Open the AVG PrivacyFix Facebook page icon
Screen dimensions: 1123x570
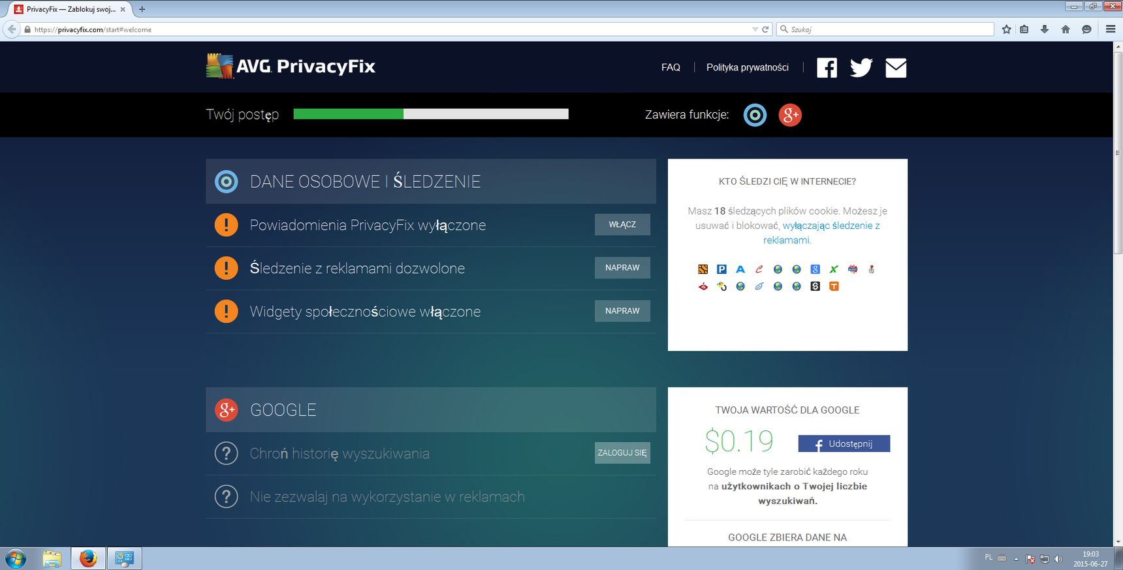coord(827,68)
